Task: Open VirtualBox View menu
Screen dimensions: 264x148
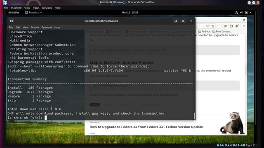Action: click(27, 8)
